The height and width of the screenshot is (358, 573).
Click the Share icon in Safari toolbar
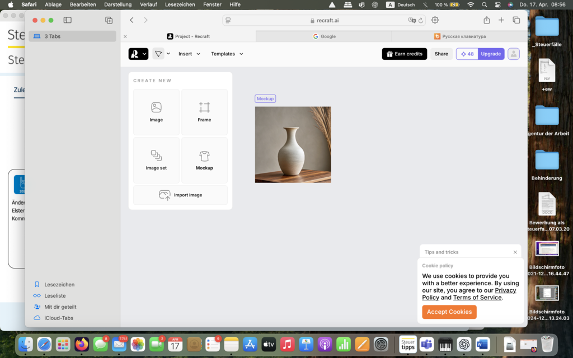tap(486, 20)
